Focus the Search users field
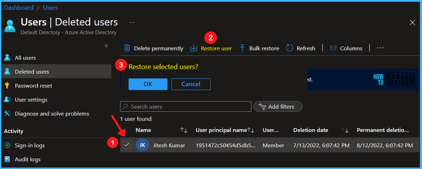422x169 pixels. click(x=186, y=106)
